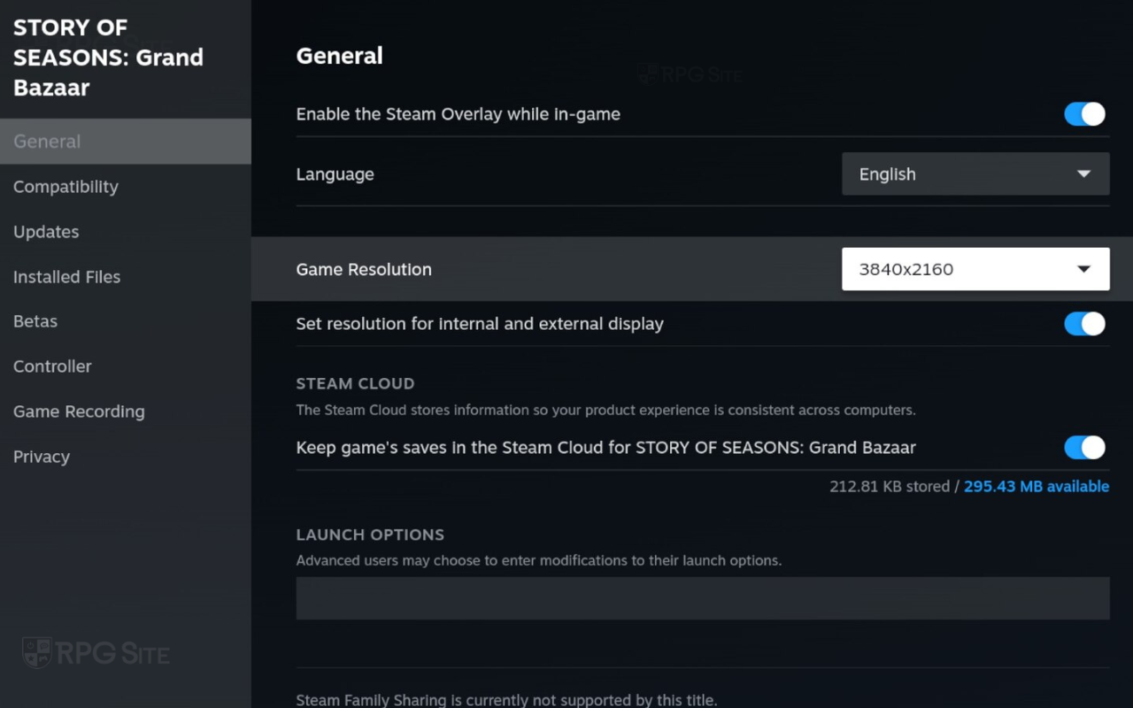Open the Compatibility settings page

click(126, 187)
